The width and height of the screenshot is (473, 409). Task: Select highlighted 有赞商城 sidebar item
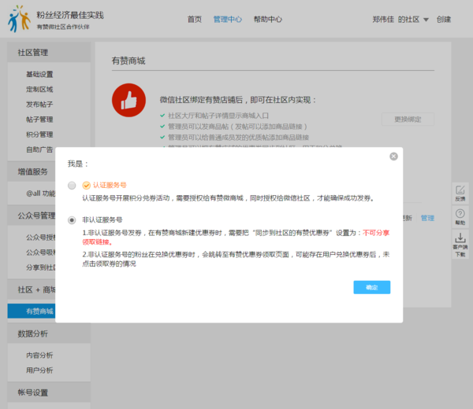click(32, 311)
